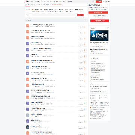Open the gray document file icon
The image size is (135, 135).
(28, 115)
